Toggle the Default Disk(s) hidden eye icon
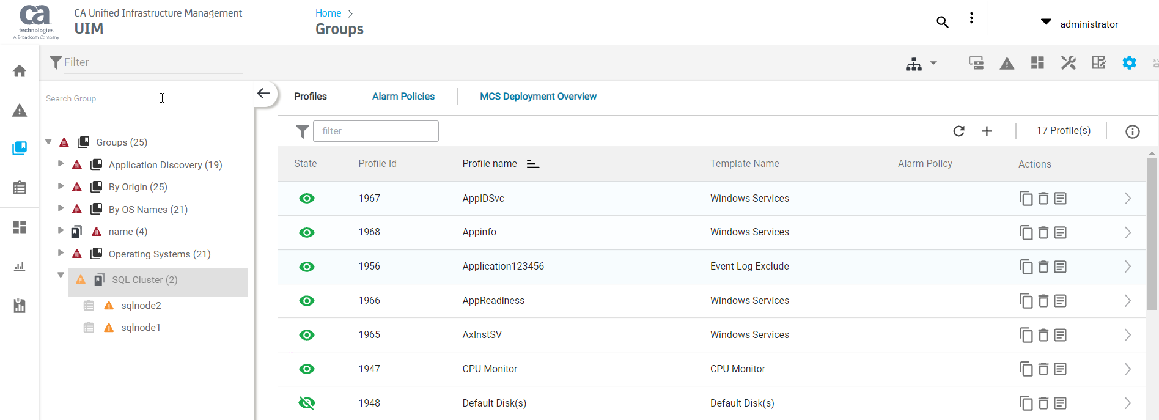Image resolution: width=1159 pixels, height=420 pixels. [x=307, y=403]
